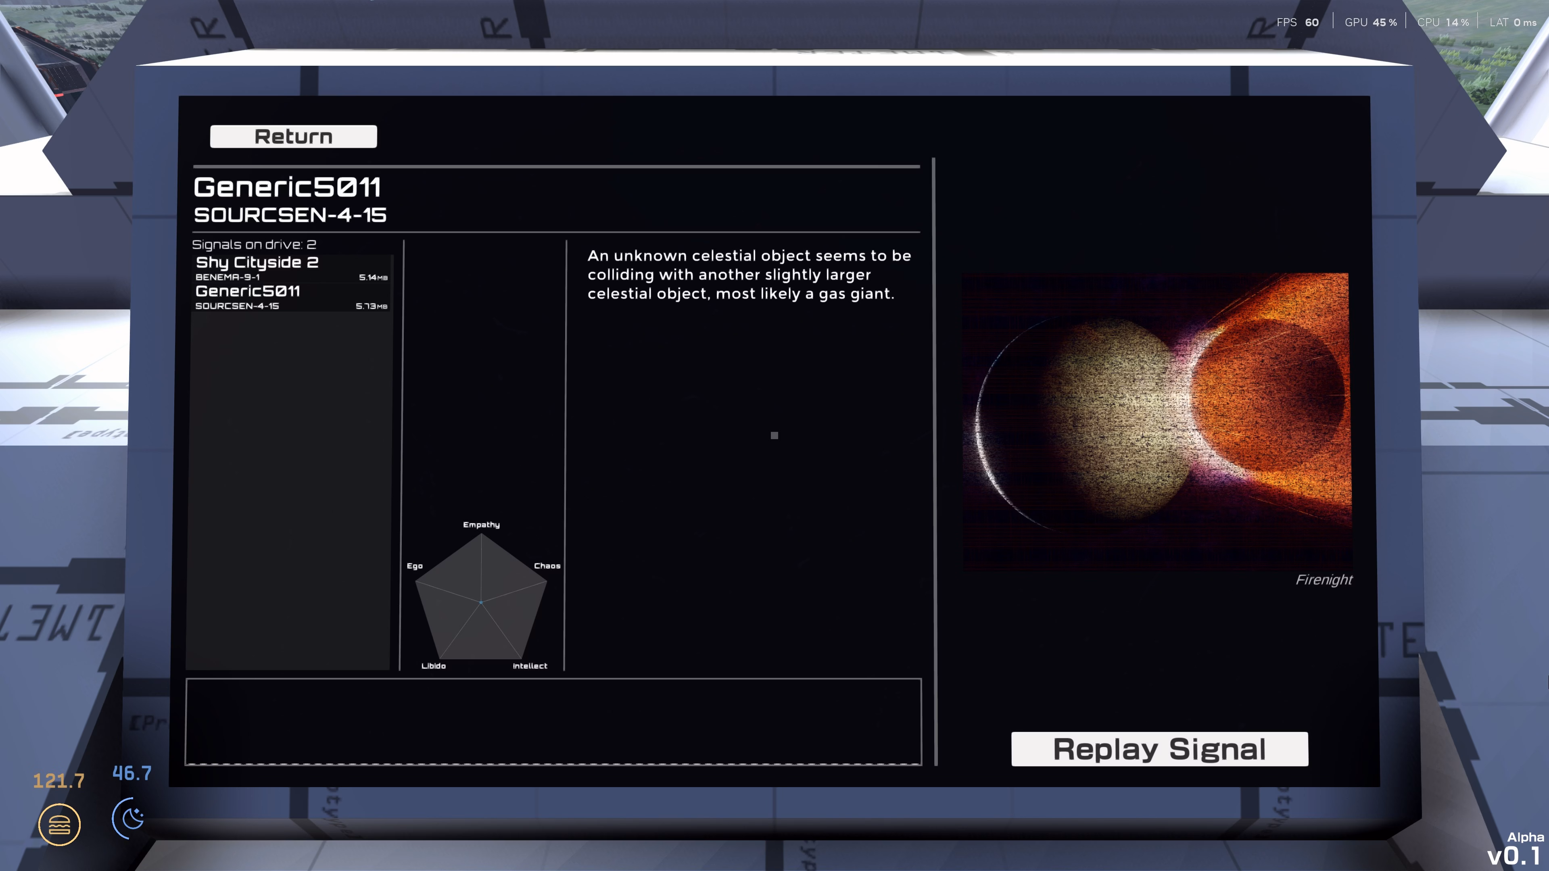Click the empty text box at bottom
This screenshot has height=871, width=1549.
point(553,721)
